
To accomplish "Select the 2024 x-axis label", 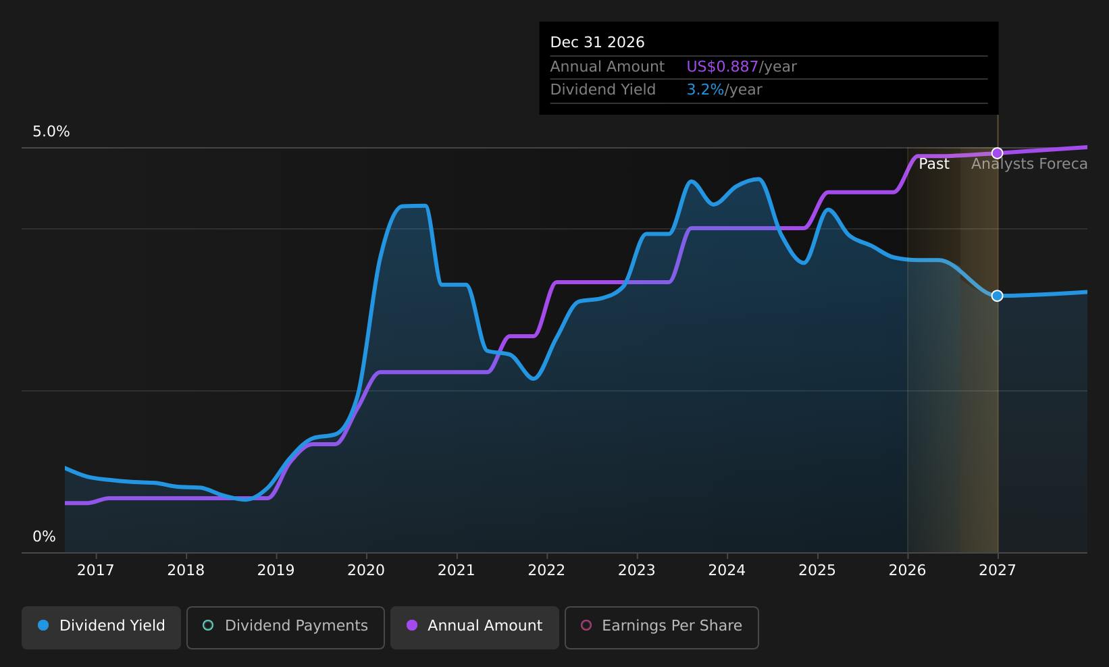I will (x=727, y=570).
